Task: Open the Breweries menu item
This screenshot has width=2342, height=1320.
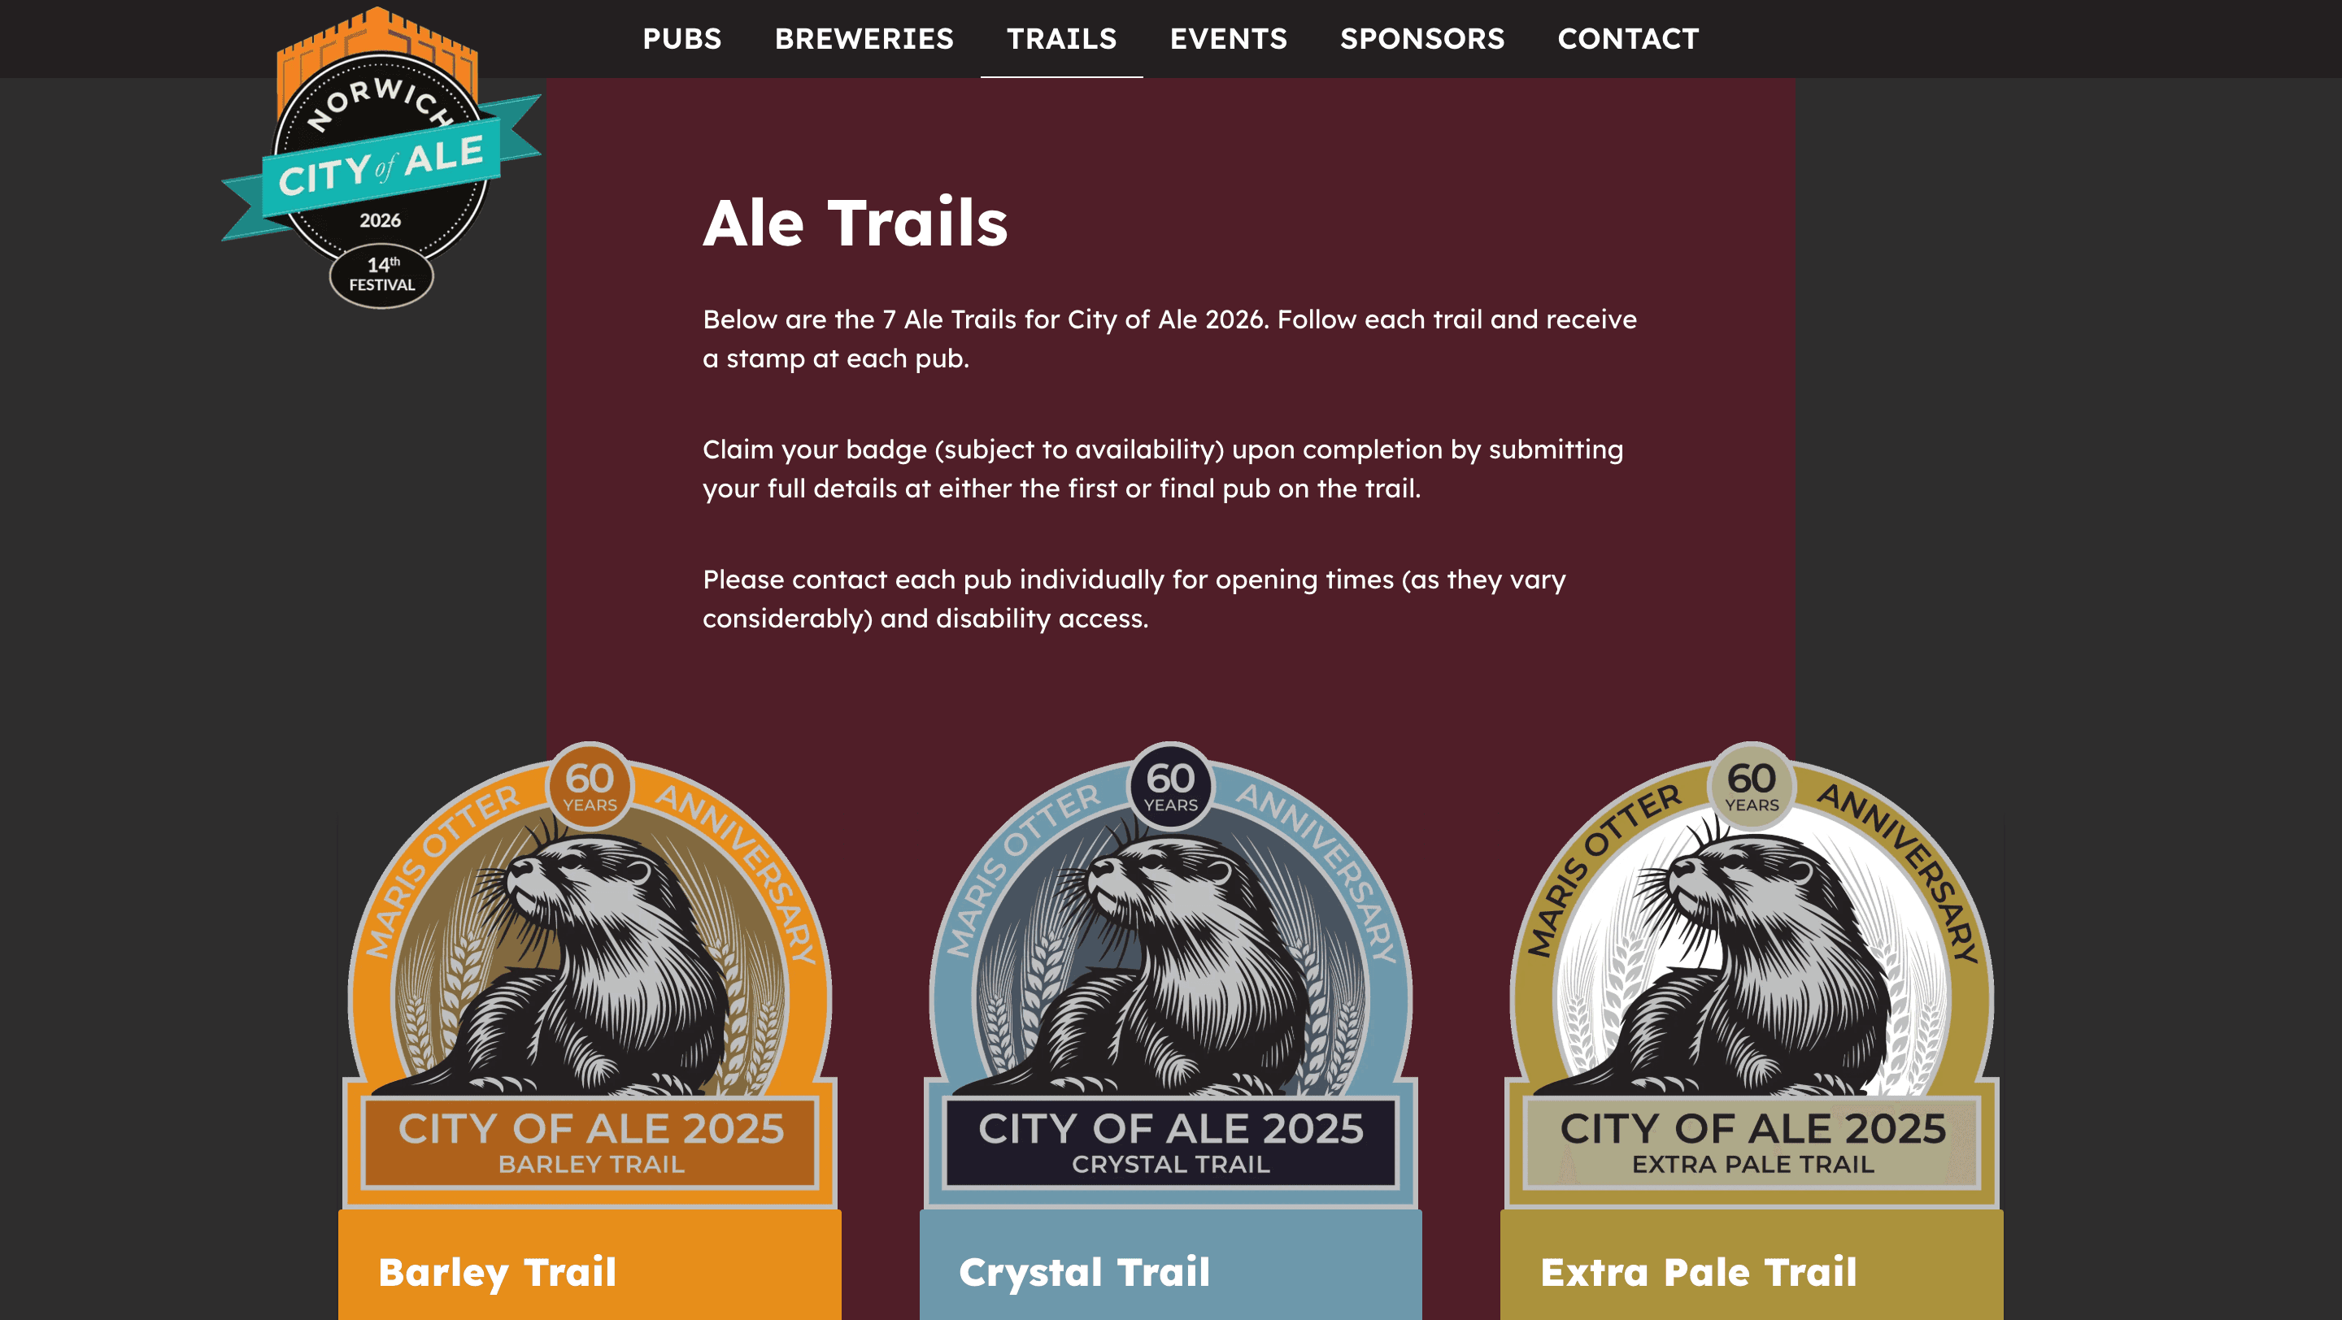Action: 864,38
